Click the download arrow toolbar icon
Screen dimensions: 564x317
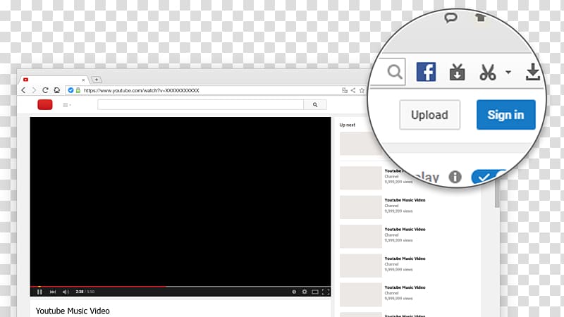533,72
